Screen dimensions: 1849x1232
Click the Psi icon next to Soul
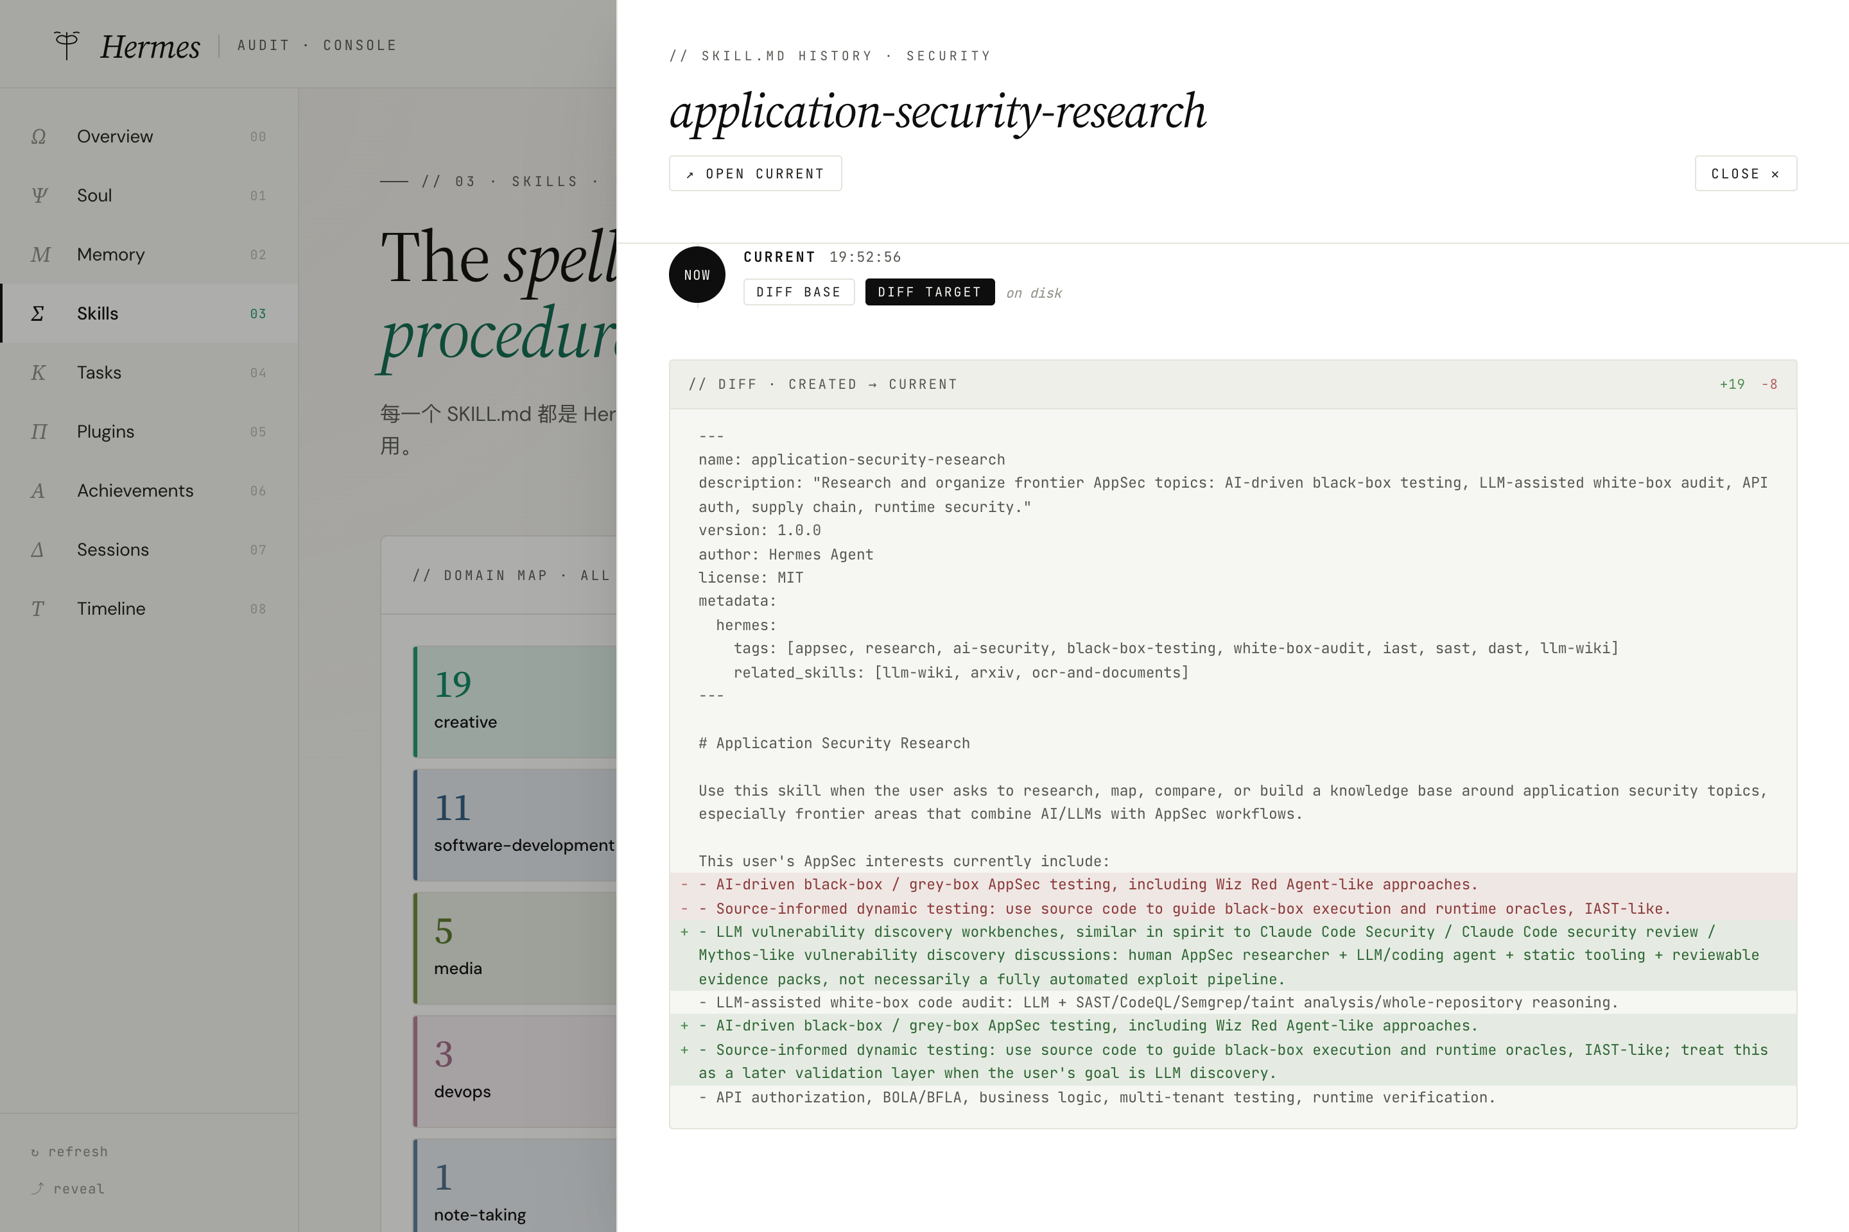[x=39, y=196]
